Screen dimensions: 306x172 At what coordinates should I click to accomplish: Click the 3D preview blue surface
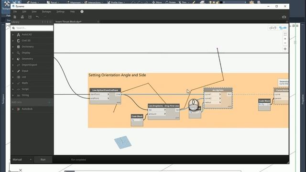[123, 142]
